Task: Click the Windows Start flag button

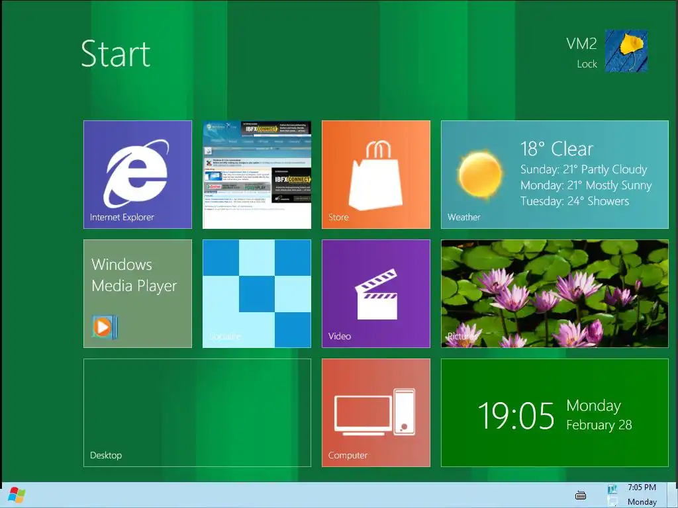Action: point(17,495)
